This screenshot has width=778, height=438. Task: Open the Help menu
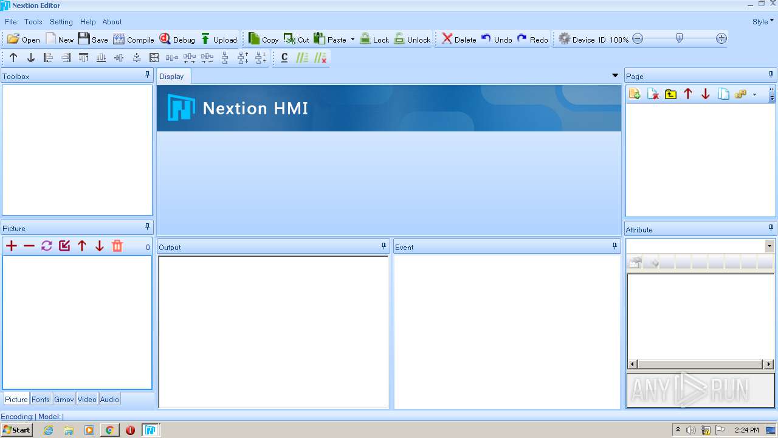click(88, 21)
